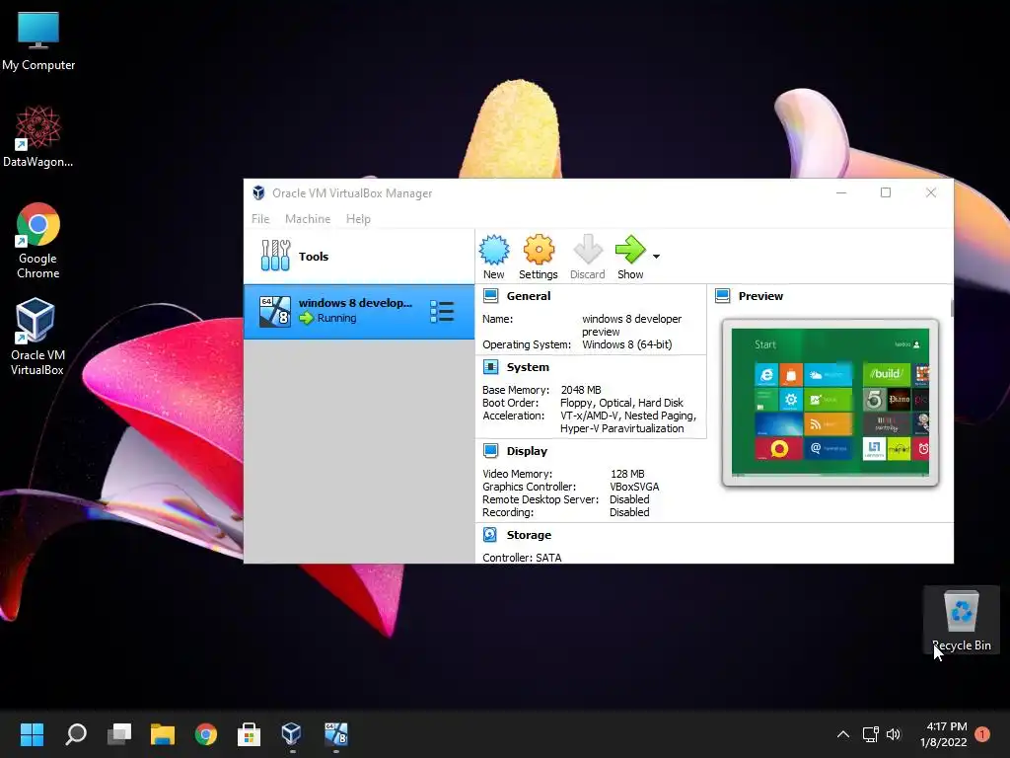This screenshot has height=758, width=1010.
Task: Click the VirtualBox title bar logo icon
Action: click(x=258, y=192)
